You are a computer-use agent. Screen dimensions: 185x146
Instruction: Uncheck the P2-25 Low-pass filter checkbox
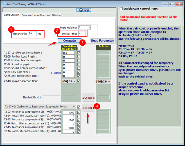point(79,72)
